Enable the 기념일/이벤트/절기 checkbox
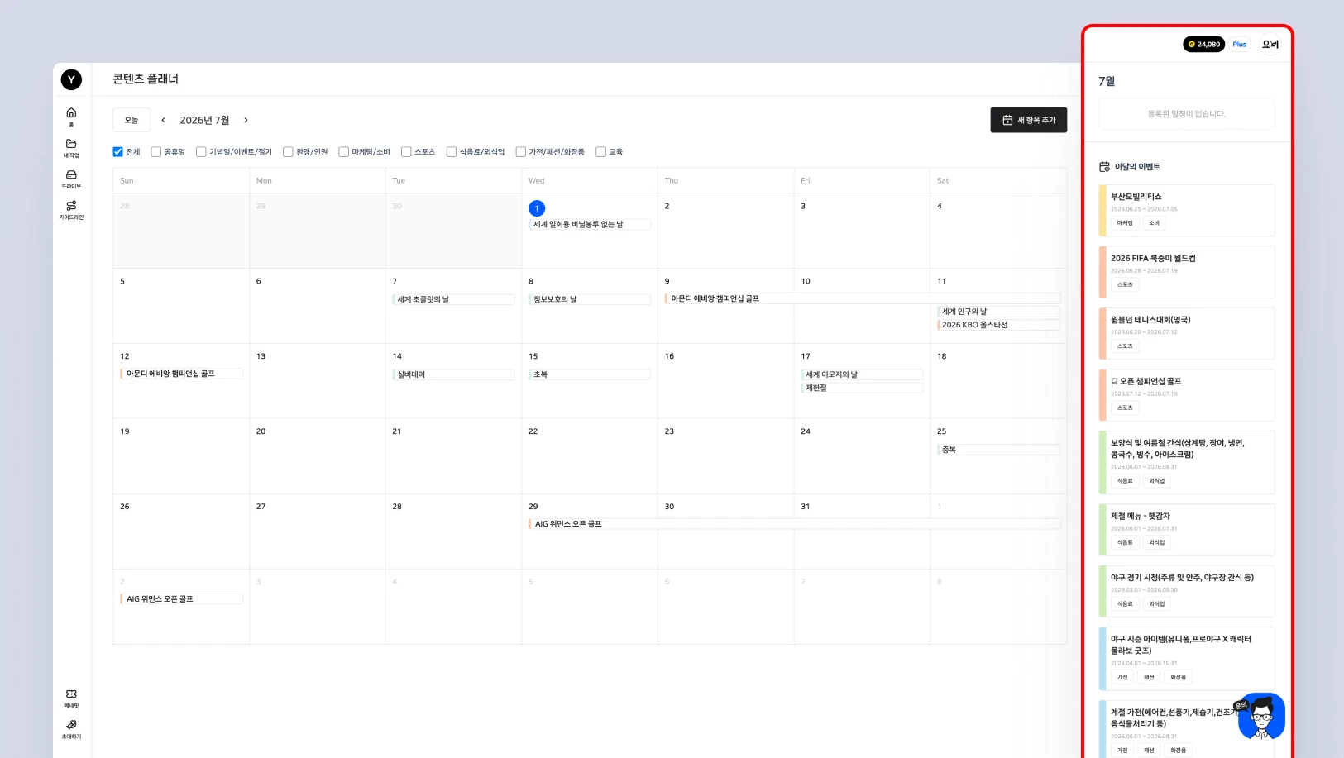Screen dimensions: 1344x758 coord(201,152)
